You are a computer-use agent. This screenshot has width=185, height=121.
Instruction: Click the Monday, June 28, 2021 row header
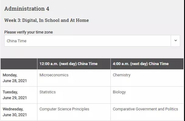pyautogui.click(x=19, y=78)
